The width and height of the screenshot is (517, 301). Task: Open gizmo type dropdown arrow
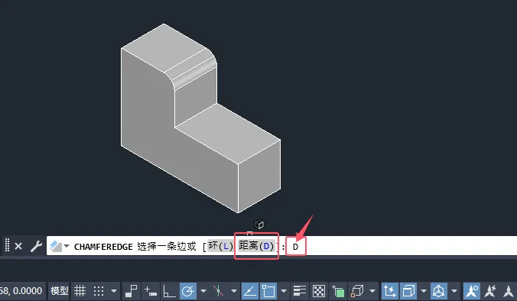[x=454, y=291]
